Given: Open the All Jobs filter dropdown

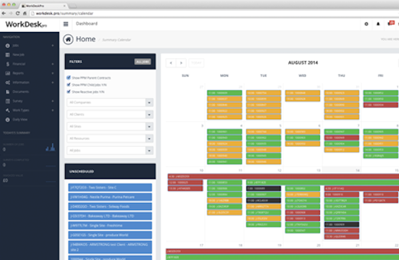Looking at the screenshot, I should click(110, 150).
